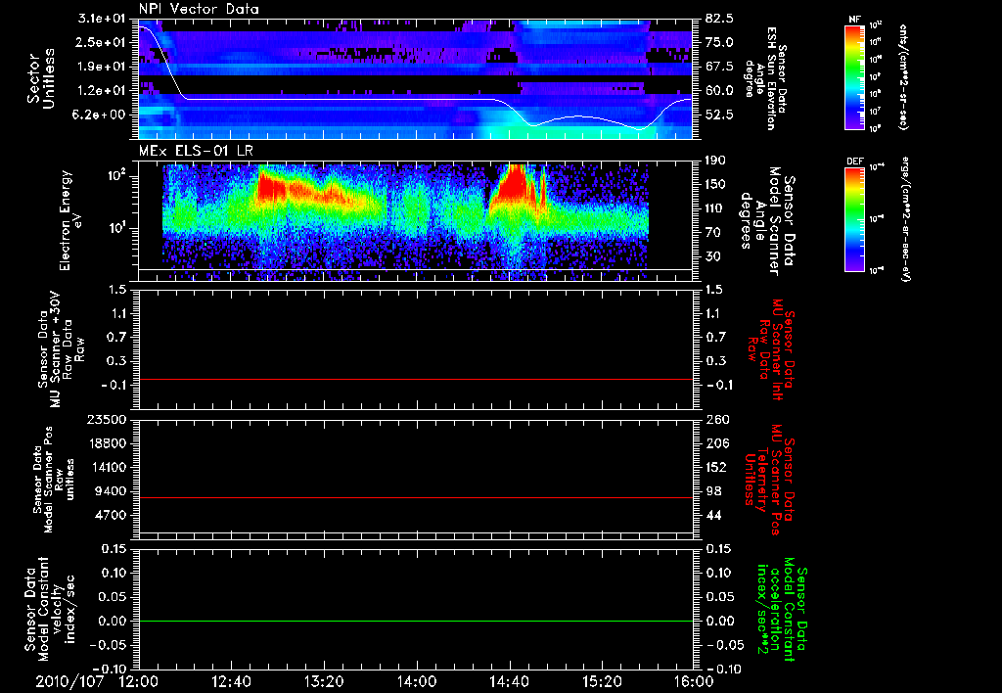Click the 4700 scanner position tick label
The height and width of the screenshot is (693, 1002).
point(110,515)
